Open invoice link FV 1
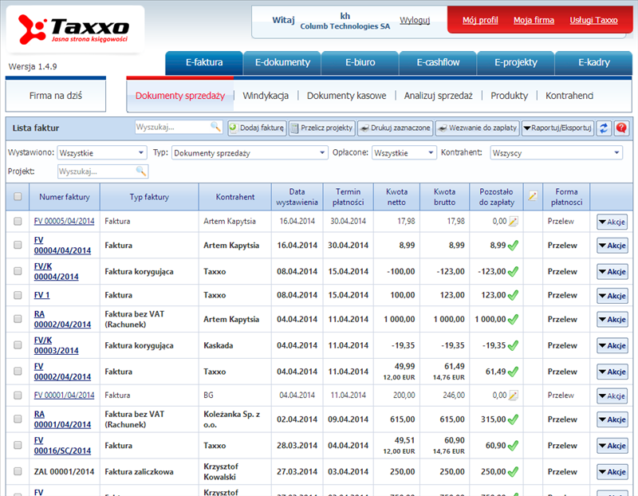Screen dimensions: 638x496 41,295
